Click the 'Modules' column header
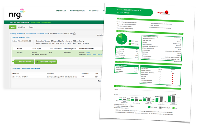 click(16, 74)
